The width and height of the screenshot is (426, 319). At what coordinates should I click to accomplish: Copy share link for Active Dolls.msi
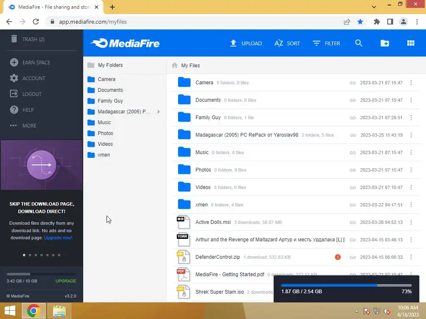point(353,223)
